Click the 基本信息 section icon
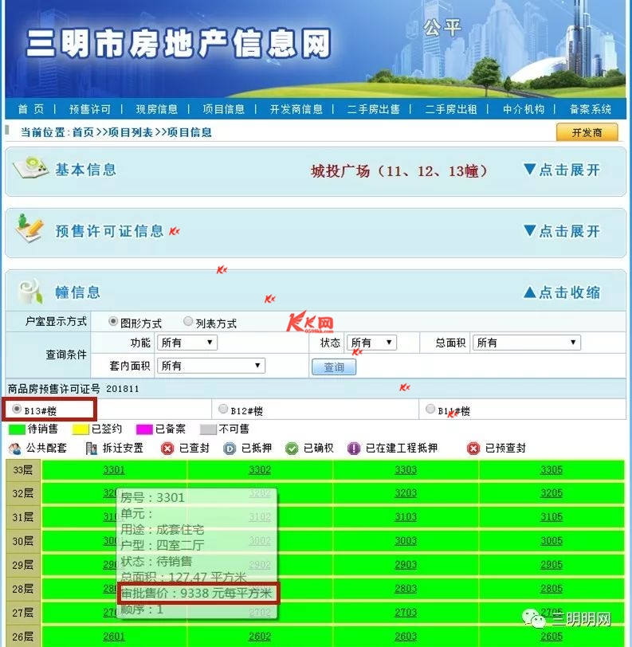This screenshot has height=647, width=632. click(30, 168)
